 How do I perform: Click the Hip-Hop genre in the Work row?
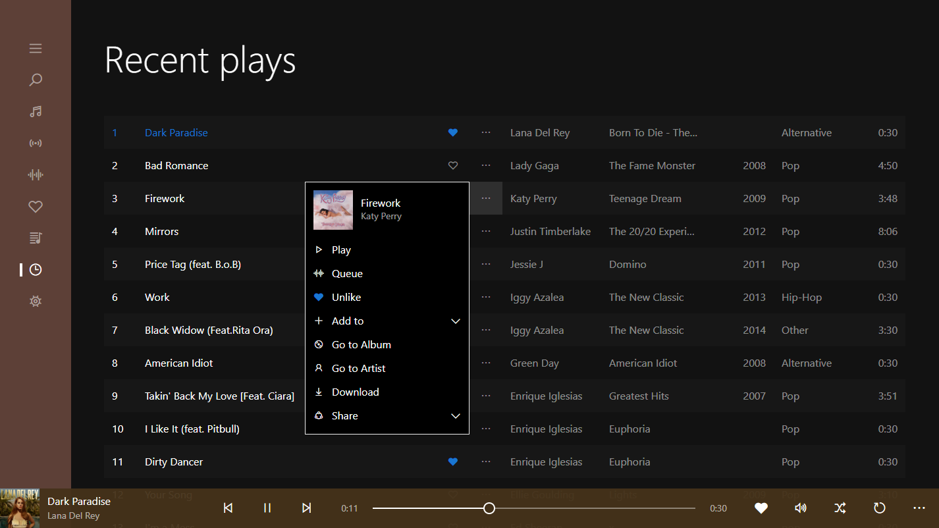(801, 297)
